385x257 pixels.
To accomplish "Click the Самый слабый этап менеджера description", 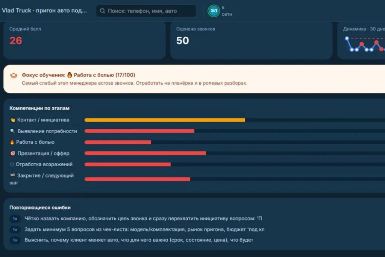I will 135,83.
